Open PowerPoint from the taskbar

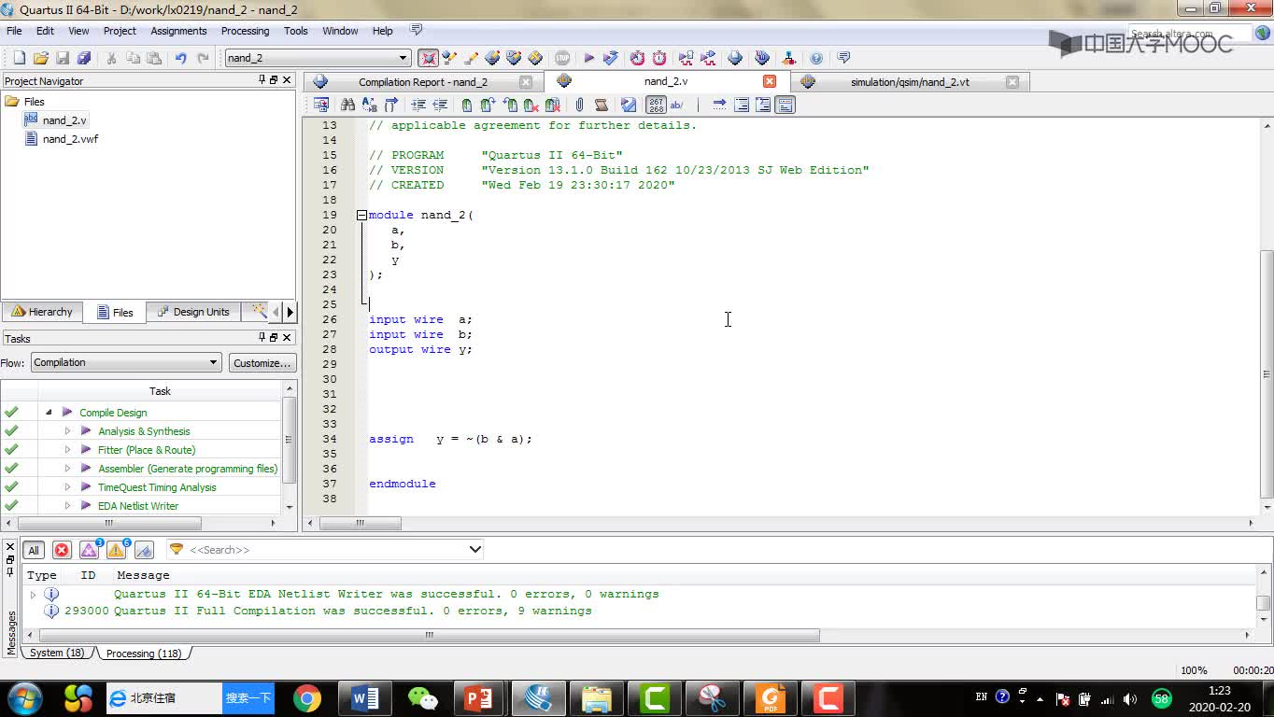478,698
